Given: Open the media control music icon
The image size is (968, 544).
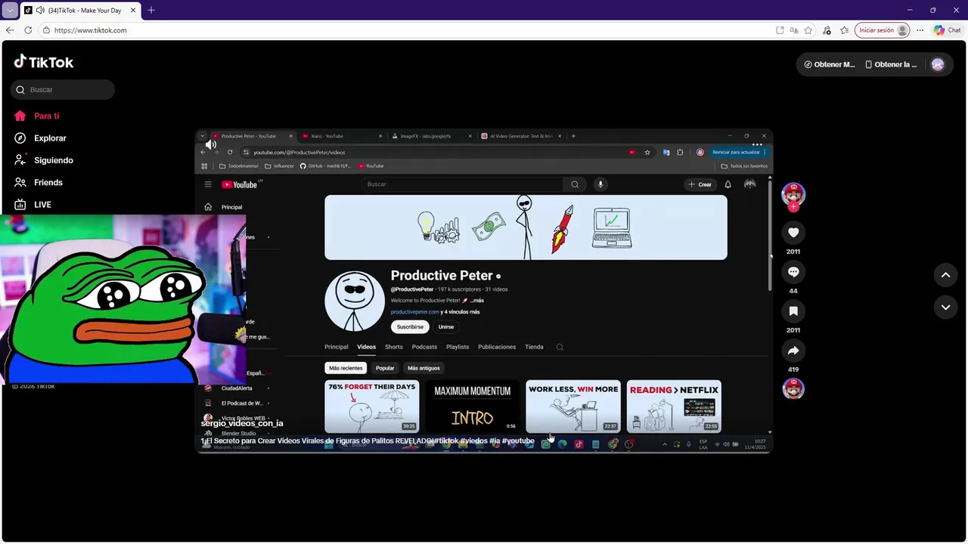Looking at the screenshot, I should 827,30.
